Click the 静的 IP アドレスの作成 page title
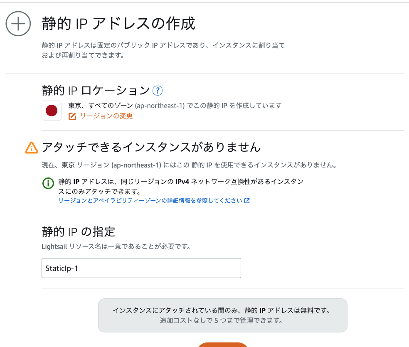The height and width of the screenshot is (347, 409). pyautogui.click(x=118, y=24)
